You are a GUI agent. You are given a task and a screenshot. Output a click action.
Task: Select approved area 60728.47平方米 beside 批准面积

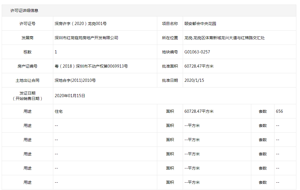point(199,66)
